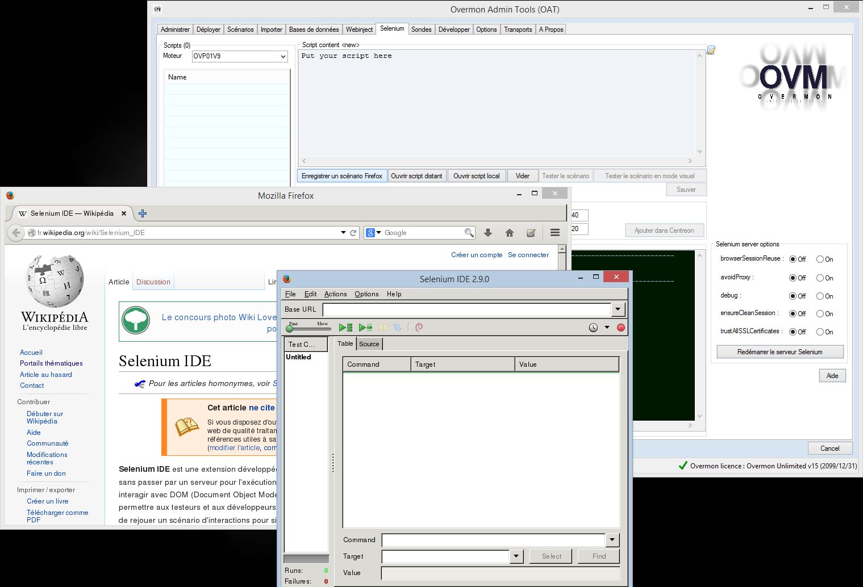Expand the Moteur OVP01V9 dropdown
Image resolution: width=863 pixels, height=587 pixels.
pos(283,57)
